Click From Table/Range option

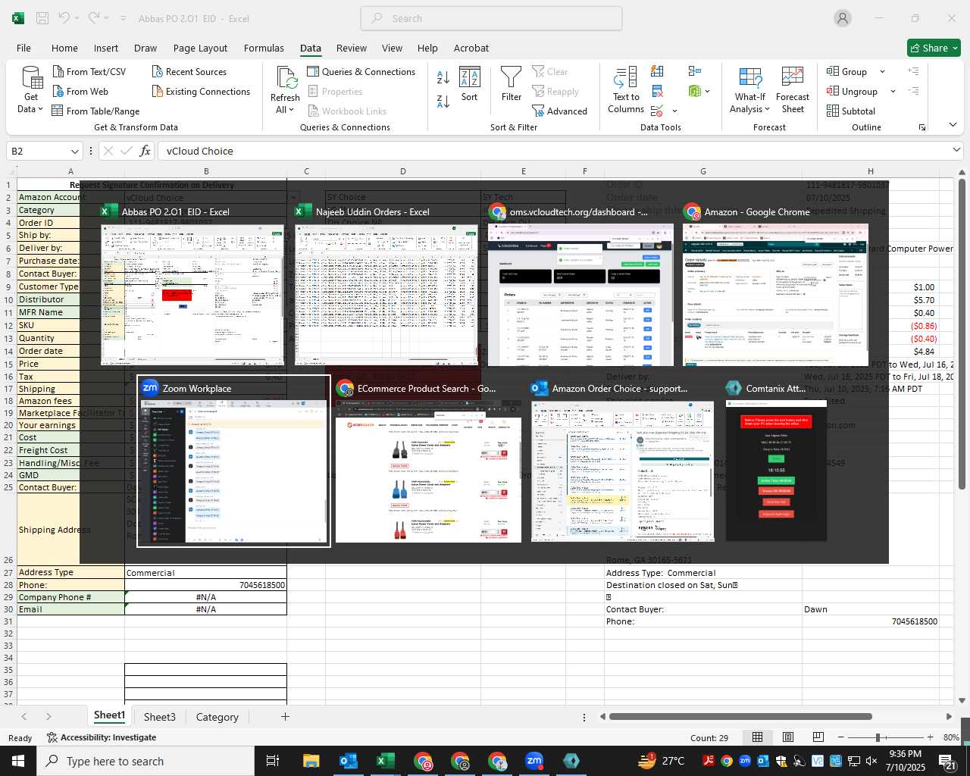[95, 111]
